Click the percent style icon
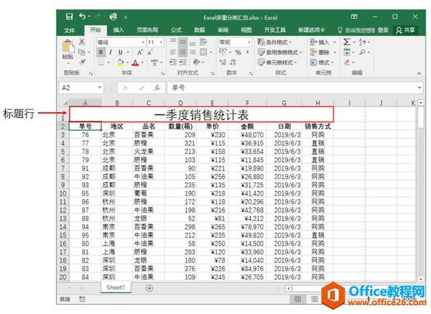 pyautogui.click(x=238, y=52)
